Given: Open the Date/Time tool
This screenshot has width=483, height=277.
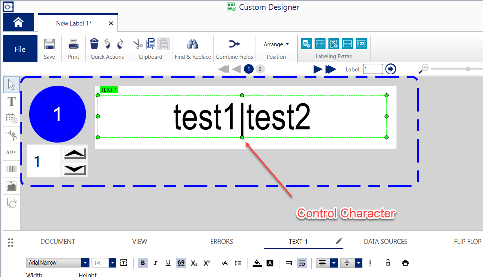Looking at the screenshot, I should tap(11, 118).
